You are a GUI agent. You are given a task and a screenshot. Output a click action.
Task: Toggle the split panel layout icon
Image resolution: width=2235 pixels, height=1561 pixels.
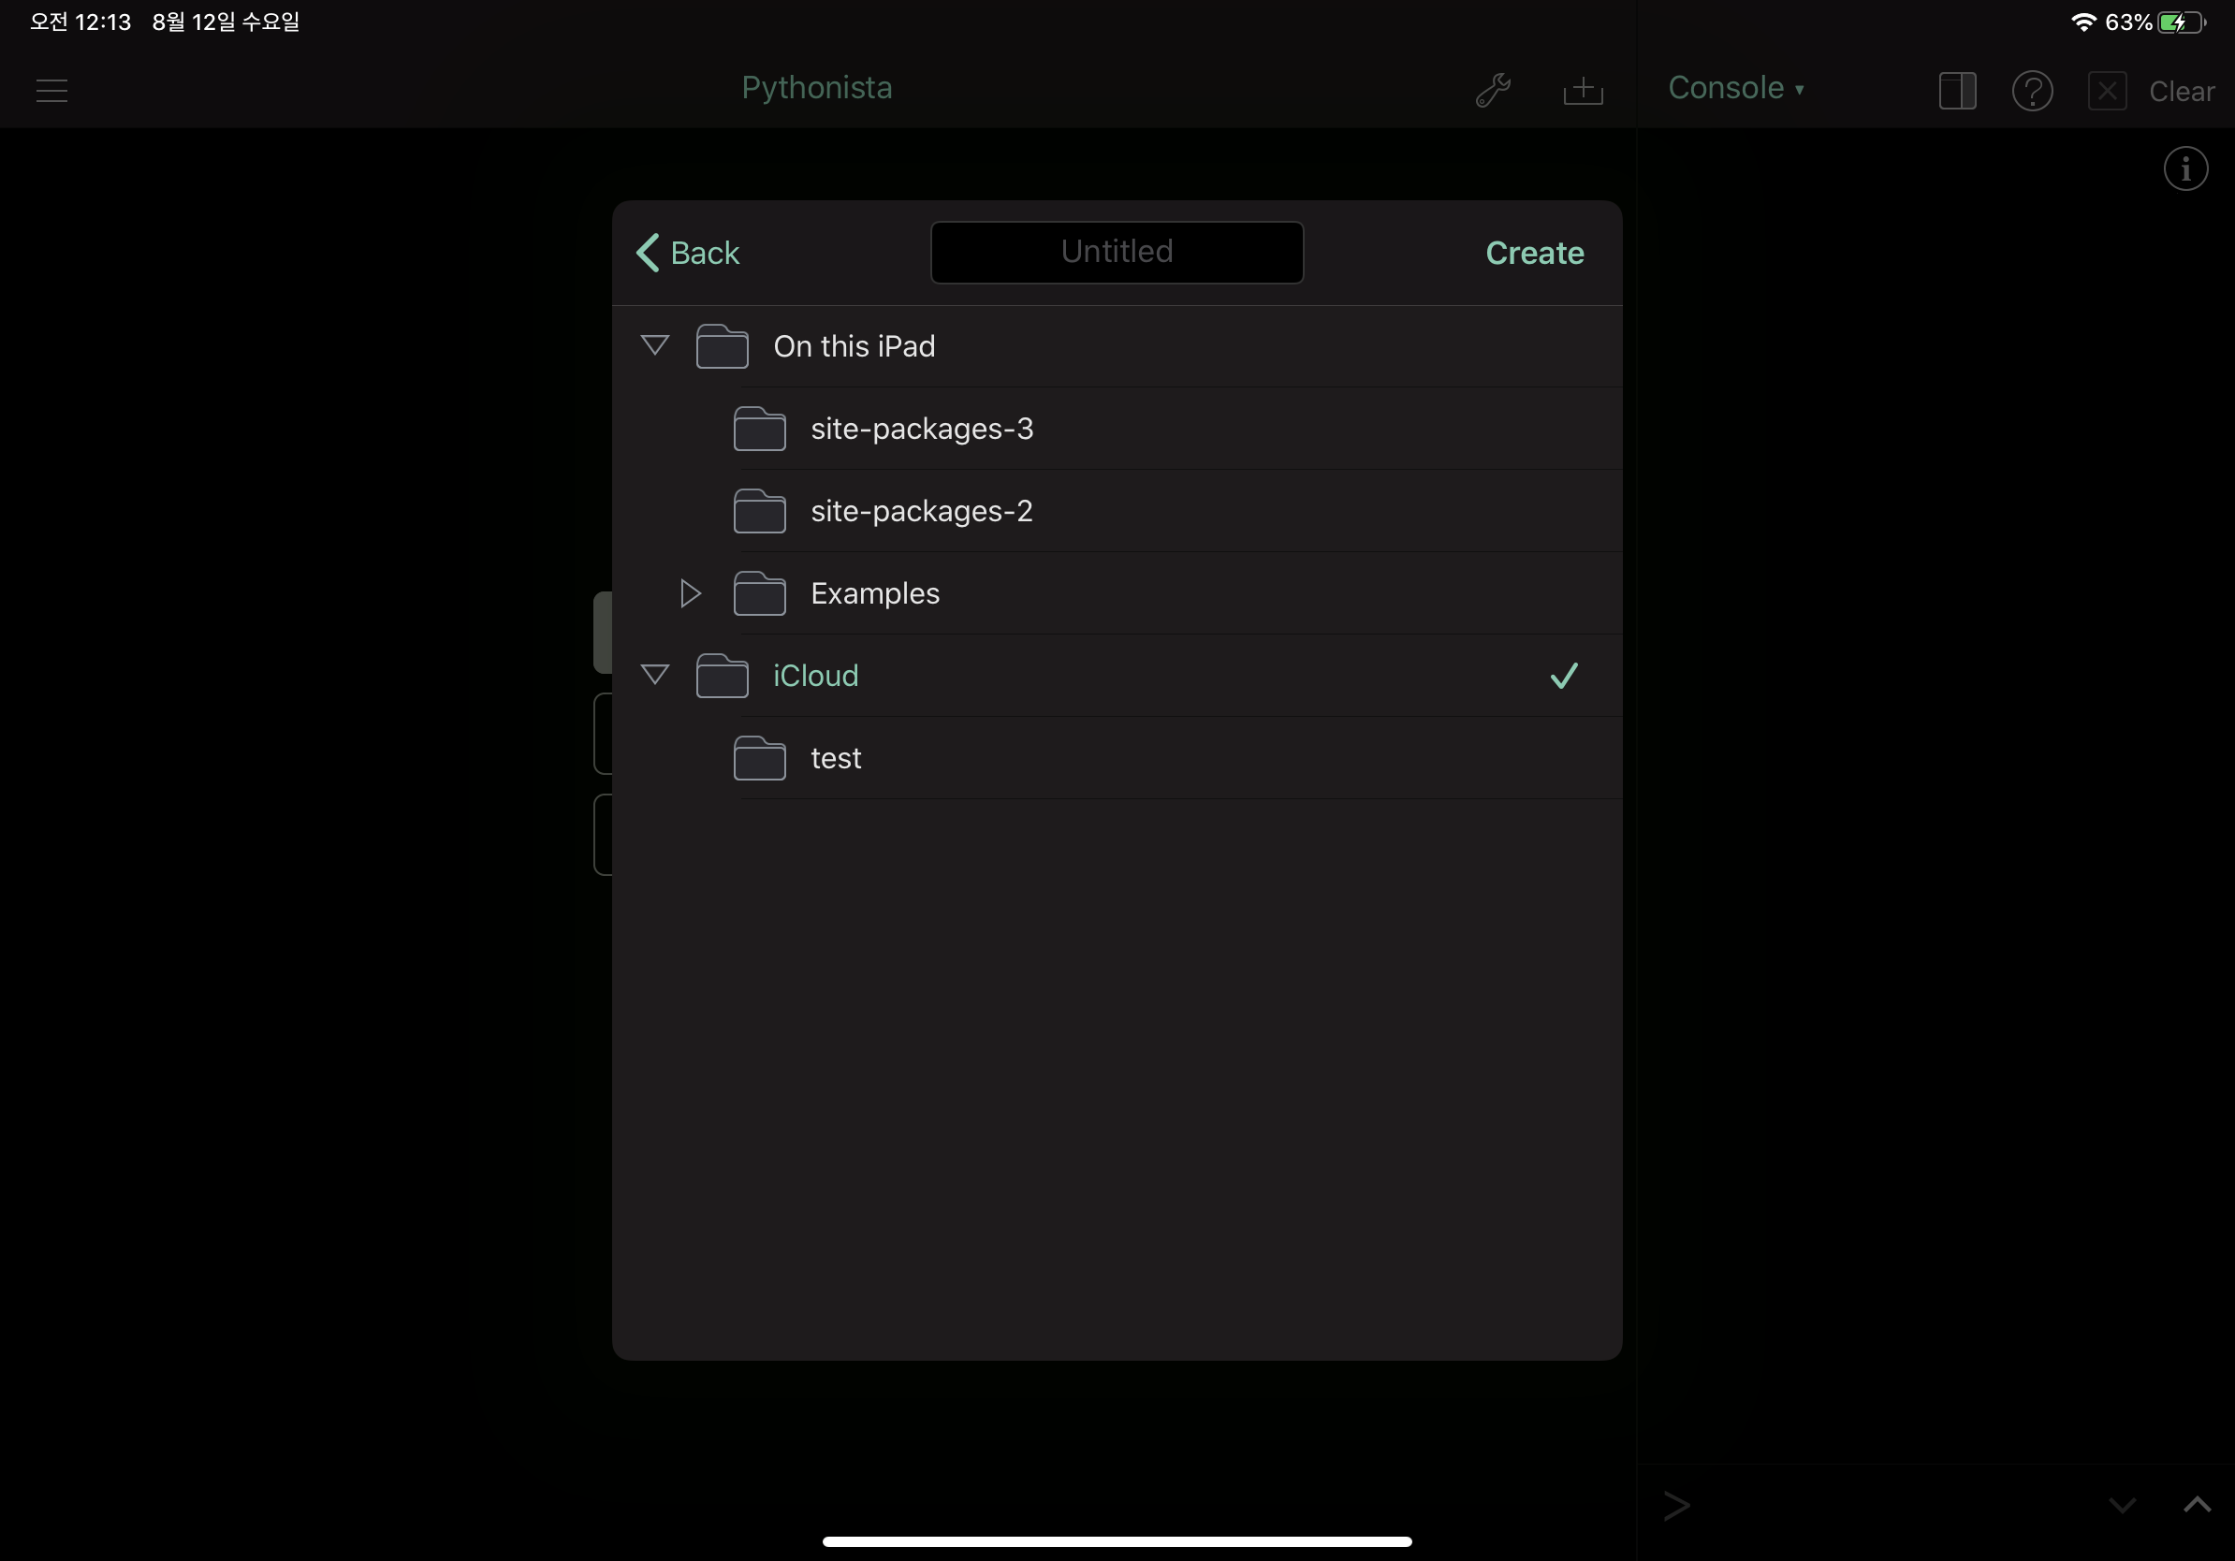pyautogui.click(x=1957, y=91)
